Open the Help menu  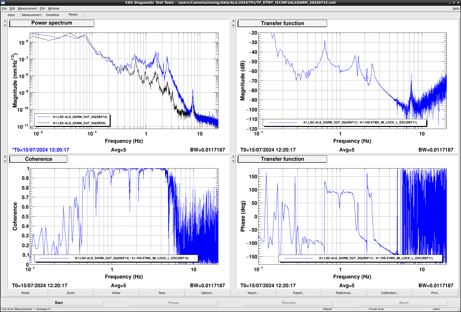coord(456,9)
